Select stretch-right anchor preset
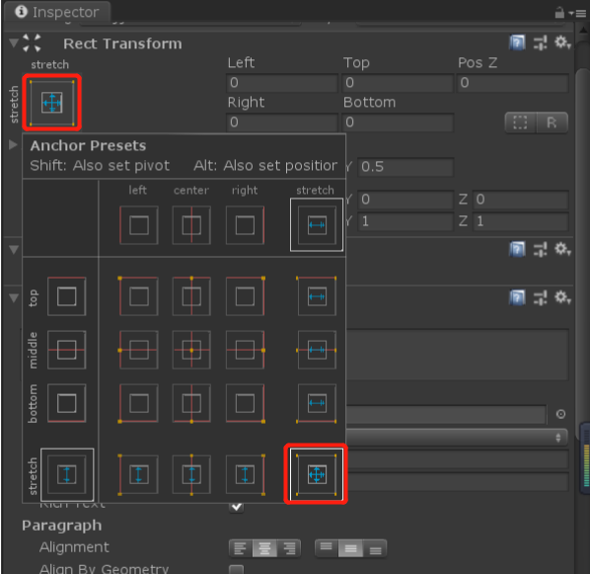The height and width of the screenshot is (574, 590). coord(245,474)
